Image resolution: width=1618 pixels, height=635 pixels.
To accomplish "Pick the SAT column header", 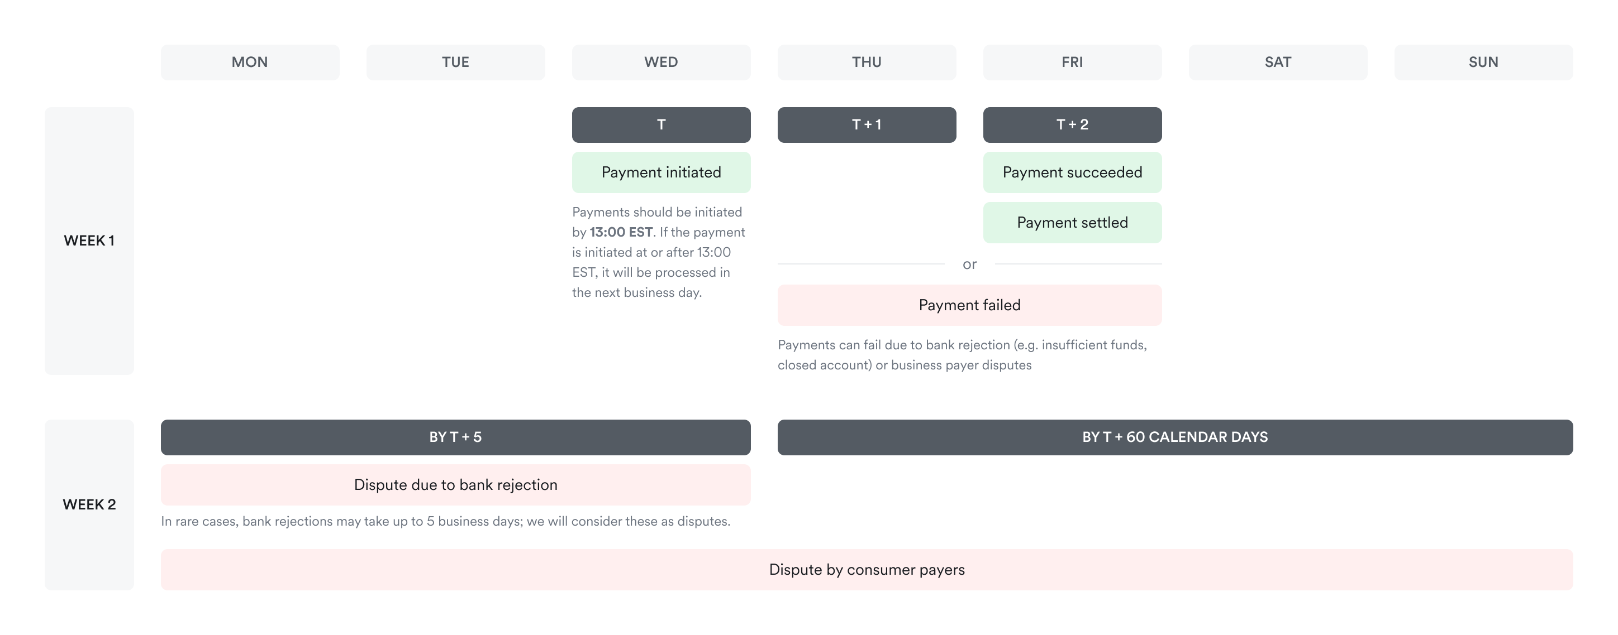I will [x=1278, y=62].
